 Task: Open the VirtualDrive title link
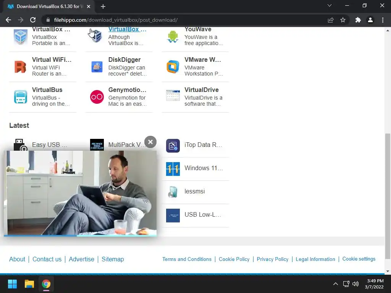pyautogui.click(x=202, y=90)
